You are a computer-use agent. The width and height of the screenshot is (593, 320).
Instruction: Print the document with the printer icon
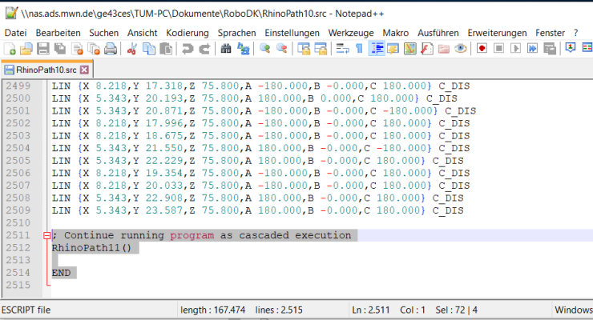[111, 49]
